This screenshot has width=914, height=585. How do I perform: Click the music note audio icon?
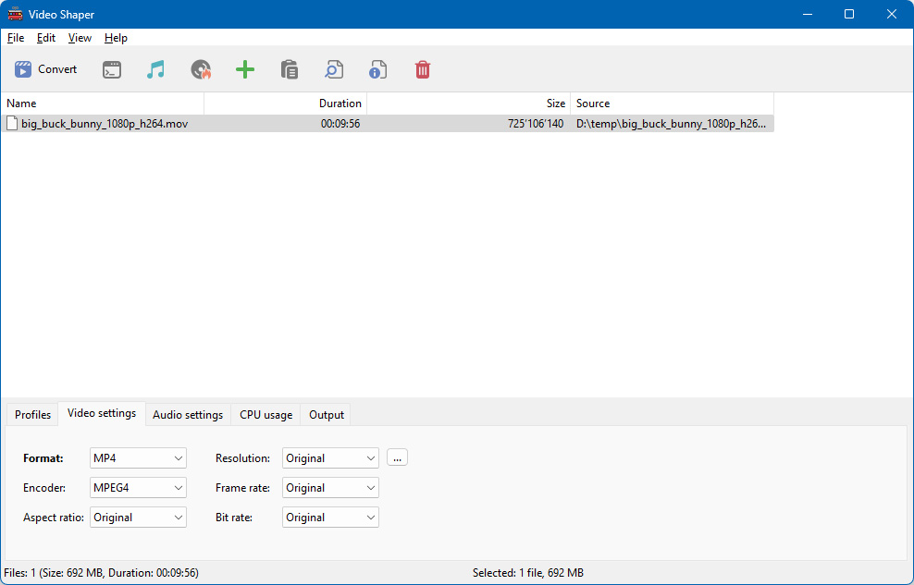tap(155, 70)
